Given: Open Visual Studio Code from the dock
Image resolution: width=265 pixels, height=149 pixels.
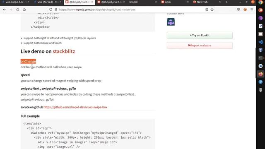Looking at the screenshot, I should click(x=260, y=42).
